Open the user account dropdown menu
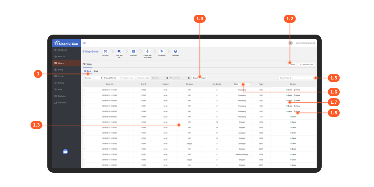The width and height of the screenshot is (374, 187). click(305, 43)
